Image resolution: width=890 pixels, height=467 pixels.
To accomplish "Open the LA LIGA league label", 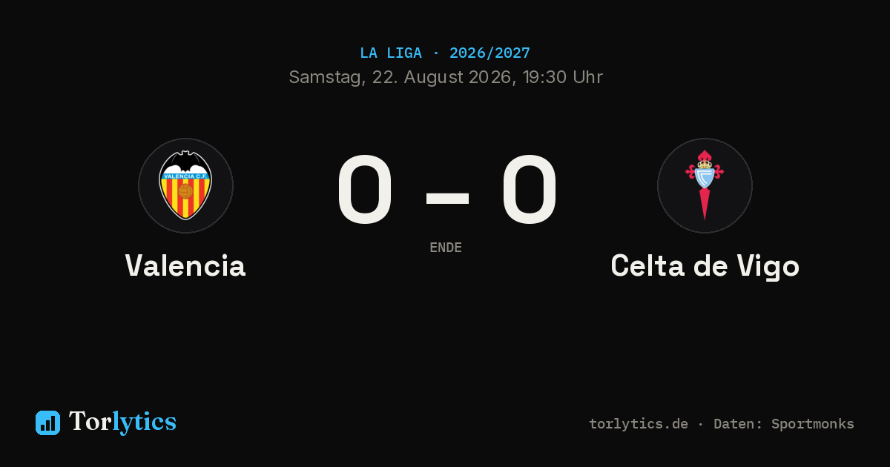I will (391, 53).
